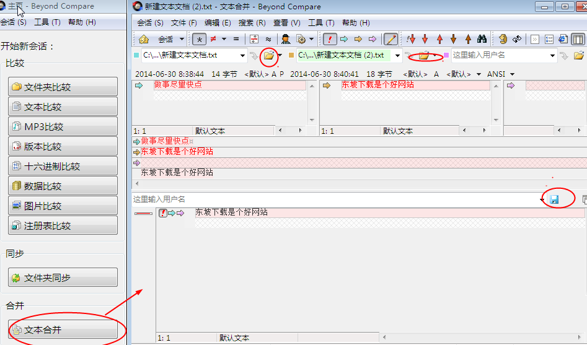Click teal color square beside left path

tap(136, 55)
